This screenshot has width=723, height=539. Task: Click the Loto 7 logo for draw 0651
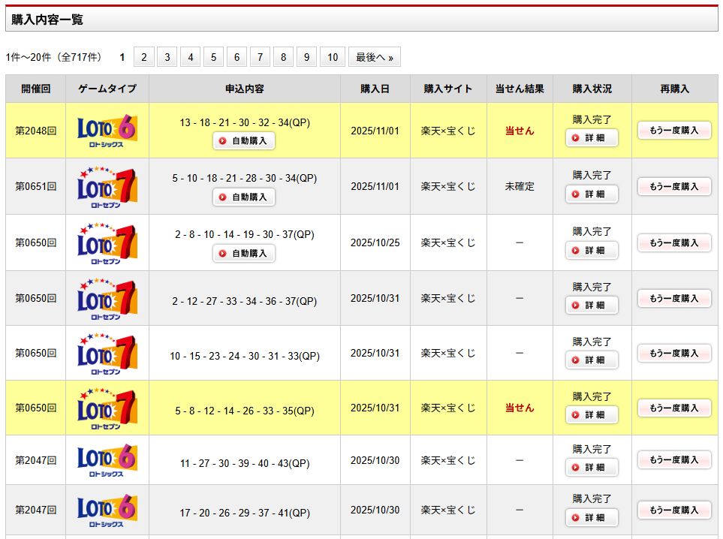[107, 186]
